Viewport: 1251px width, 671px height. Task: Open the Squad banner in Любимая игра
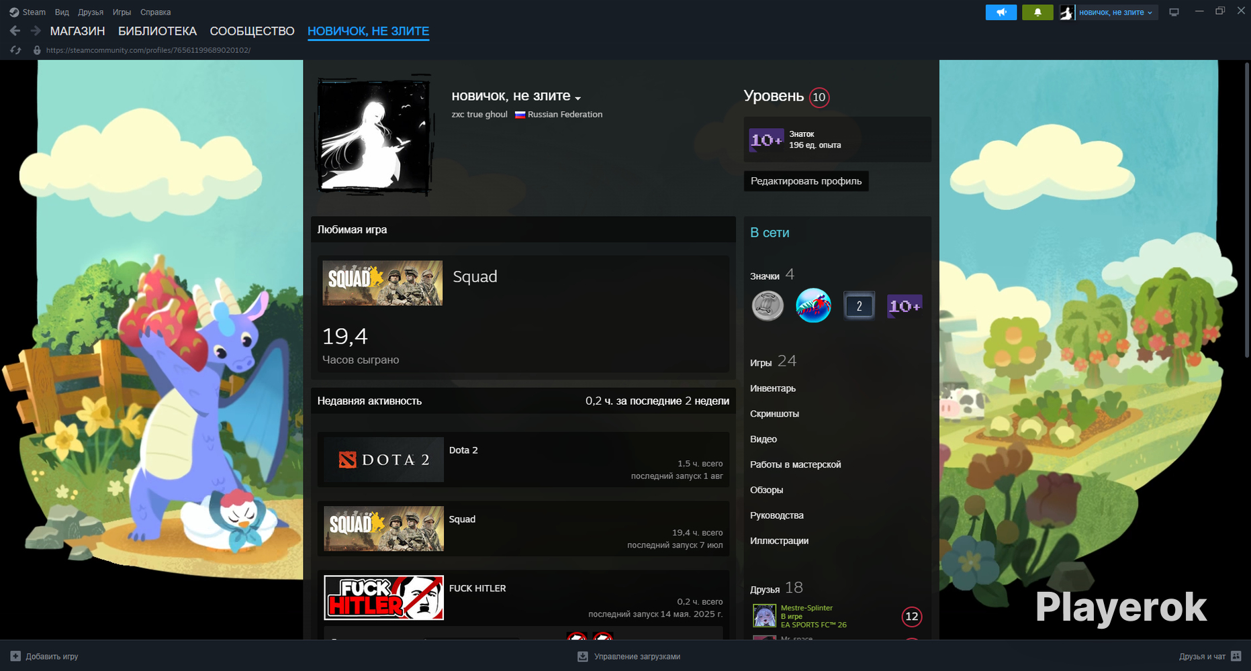(x=382, y=283)
